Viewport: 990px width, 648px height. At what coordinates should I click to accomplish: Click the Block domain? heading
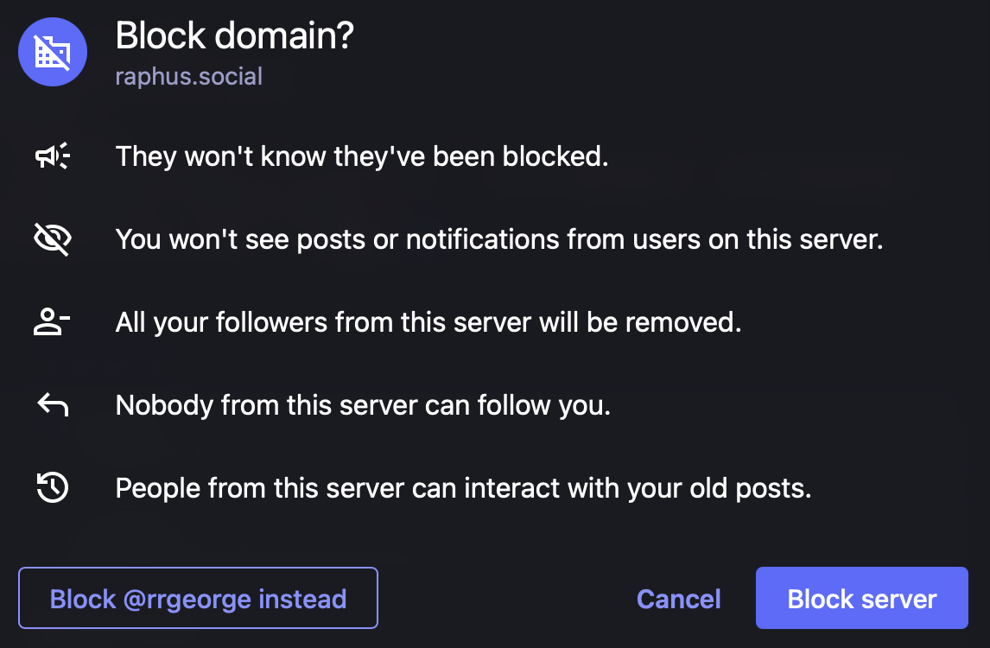coord(234,35)
